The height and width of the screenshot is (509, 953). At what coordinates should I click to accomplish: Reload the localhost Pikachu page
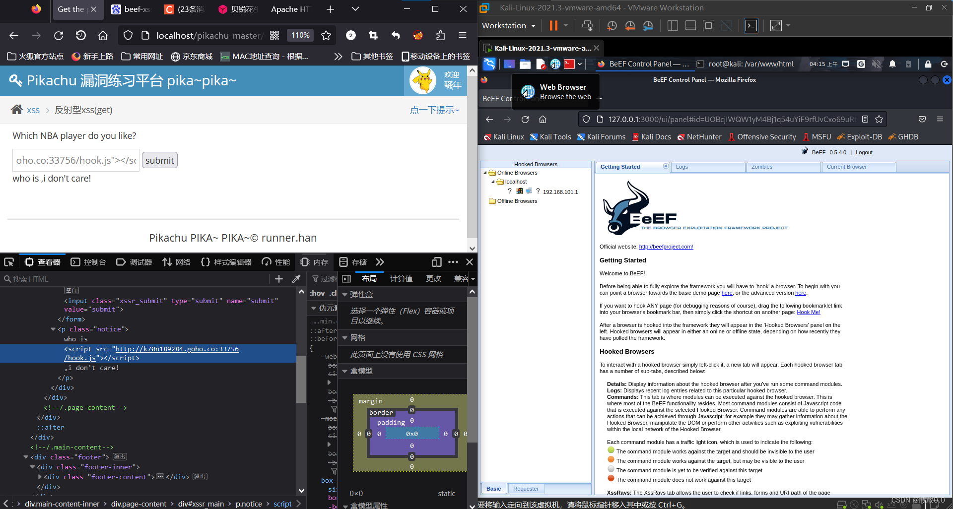pos(59,35)
